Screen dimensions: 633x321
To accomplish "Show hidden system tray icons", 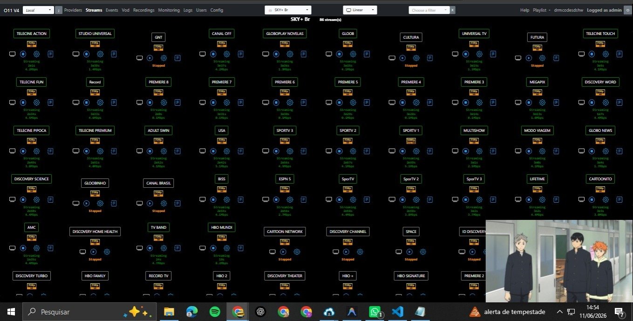I will 559,312.
